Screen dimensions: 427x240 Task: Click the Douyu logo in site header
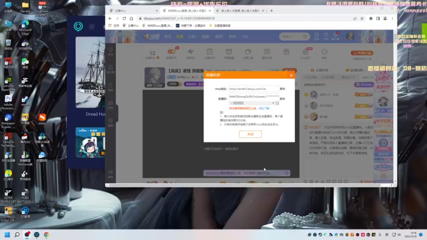[x=152, y=36]
